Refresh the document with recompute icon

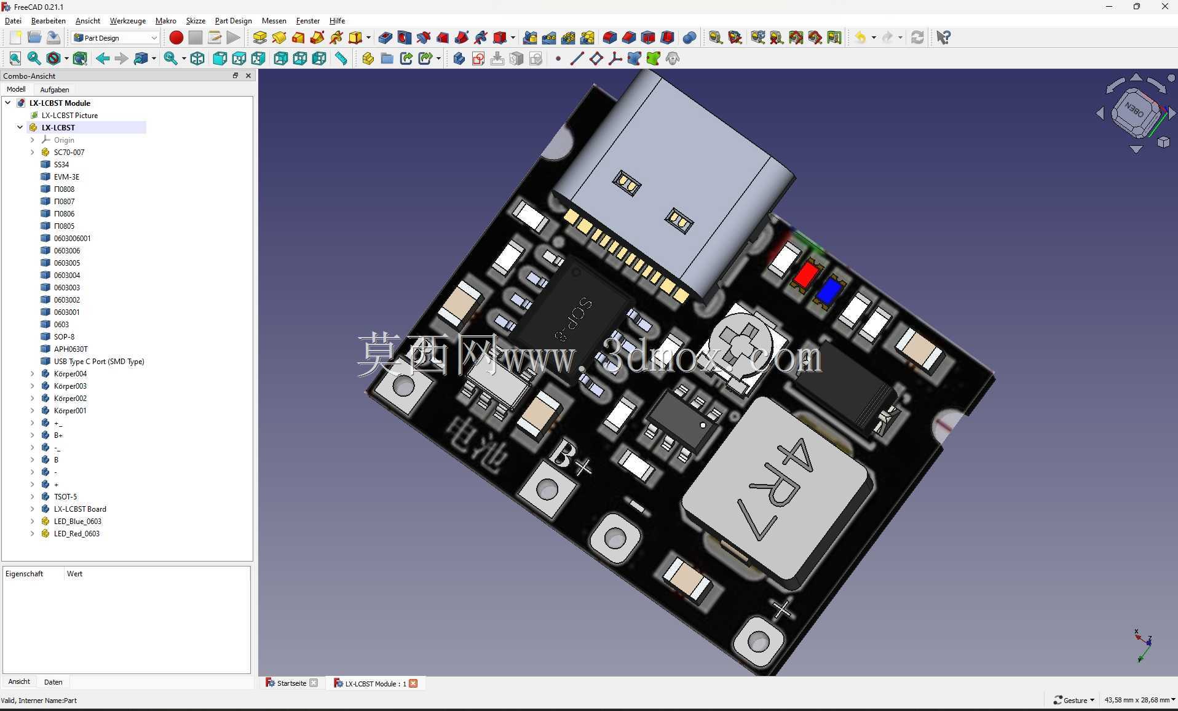(917, 38)
